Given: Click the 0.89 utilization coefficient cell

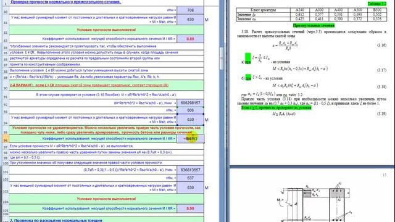Looking at the screenshot, I should [191, 39].
